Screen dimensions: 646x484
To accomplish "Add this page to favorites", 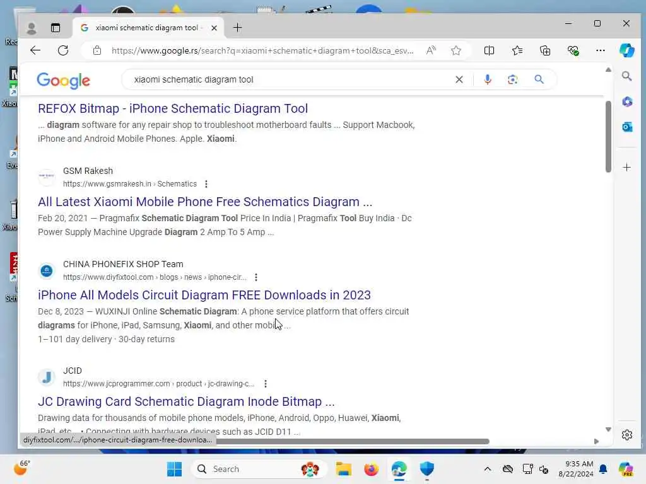I will click(x=455, y=50).
